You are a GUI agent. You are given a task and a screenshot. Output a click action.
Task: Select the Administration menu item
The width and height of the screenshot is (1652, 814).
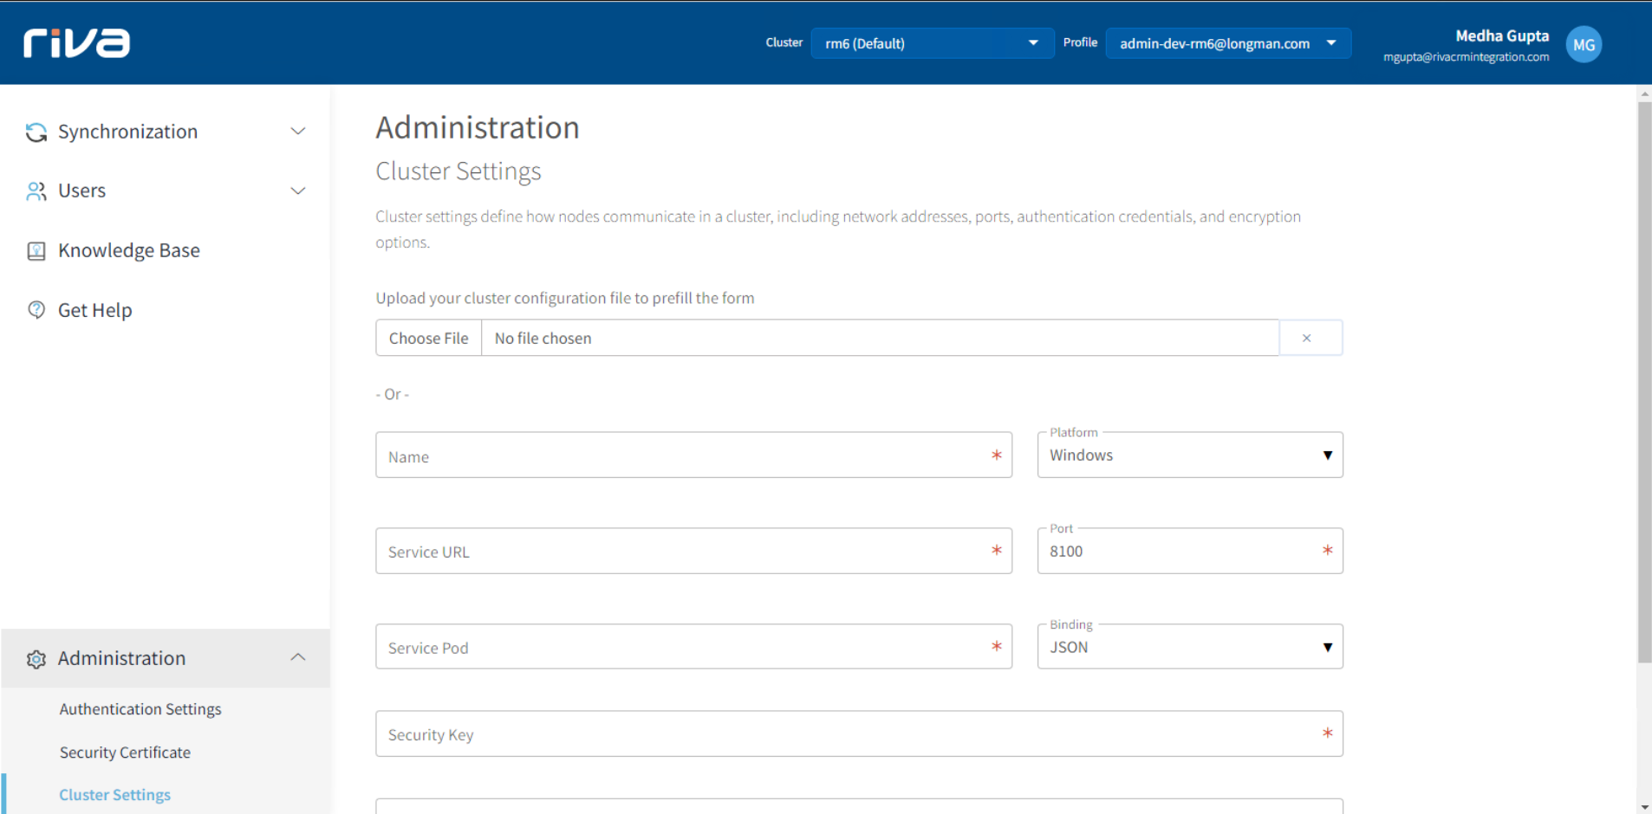point(165,658)
